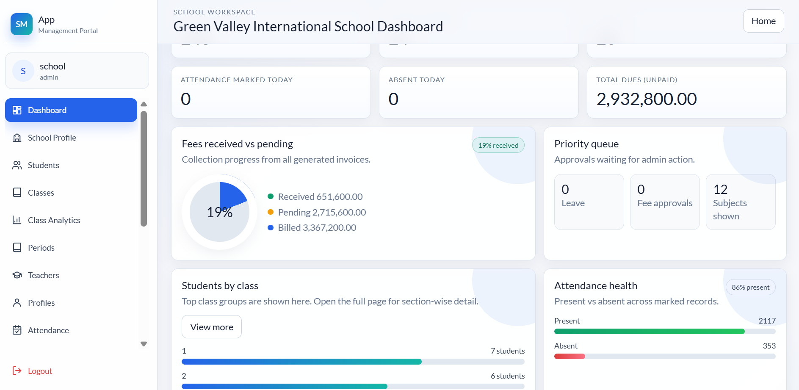This screenshot has width=799, height=390.
Task: Navigate to Periods
Action: [x=71, y=248]
